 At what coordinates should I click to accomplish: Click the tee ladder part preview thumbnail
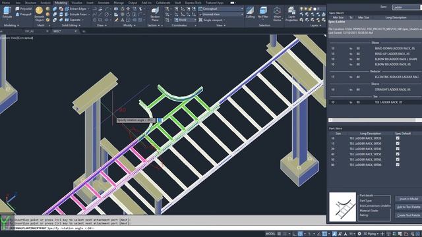342,207
